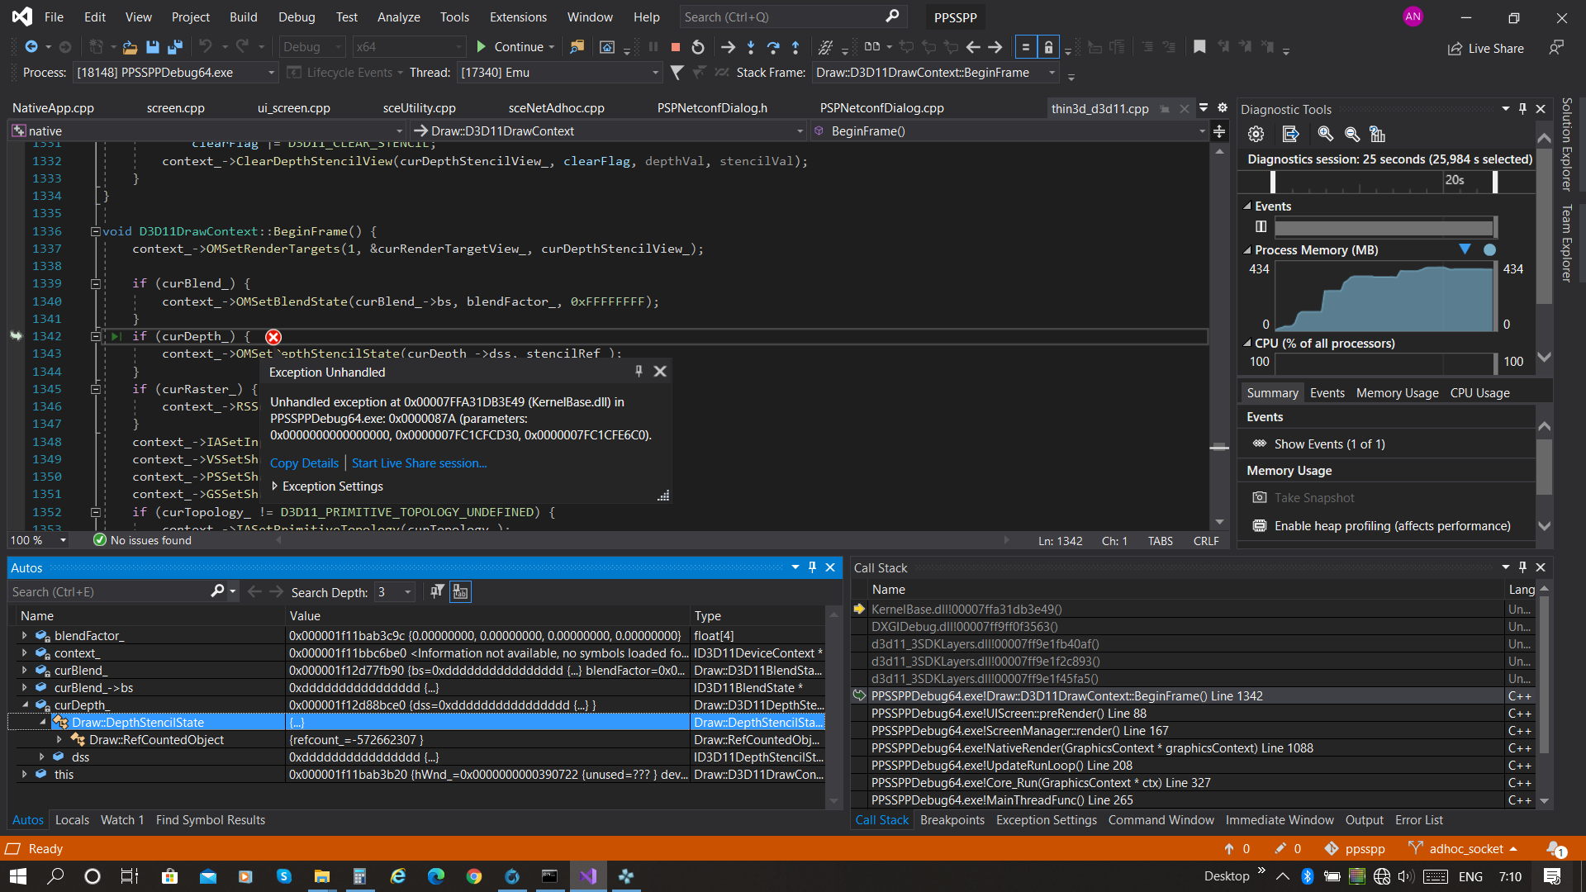Pin the Call Stack panel
This screenshot has height=892, width=1586.
tap(1522, 567)
